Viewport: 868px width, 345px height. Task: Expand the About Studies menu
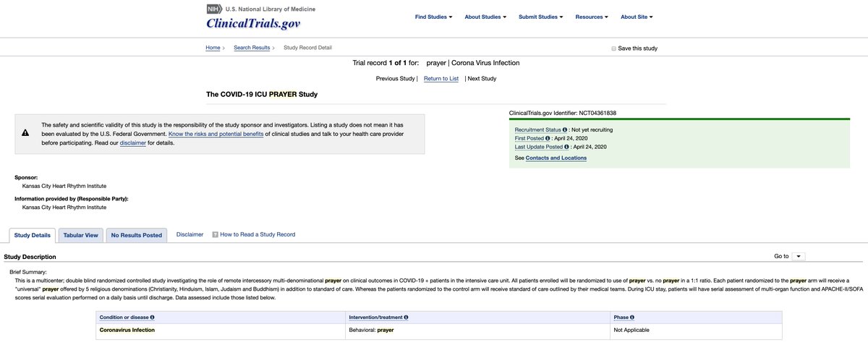pyautogui.click(x=485, y=17)
